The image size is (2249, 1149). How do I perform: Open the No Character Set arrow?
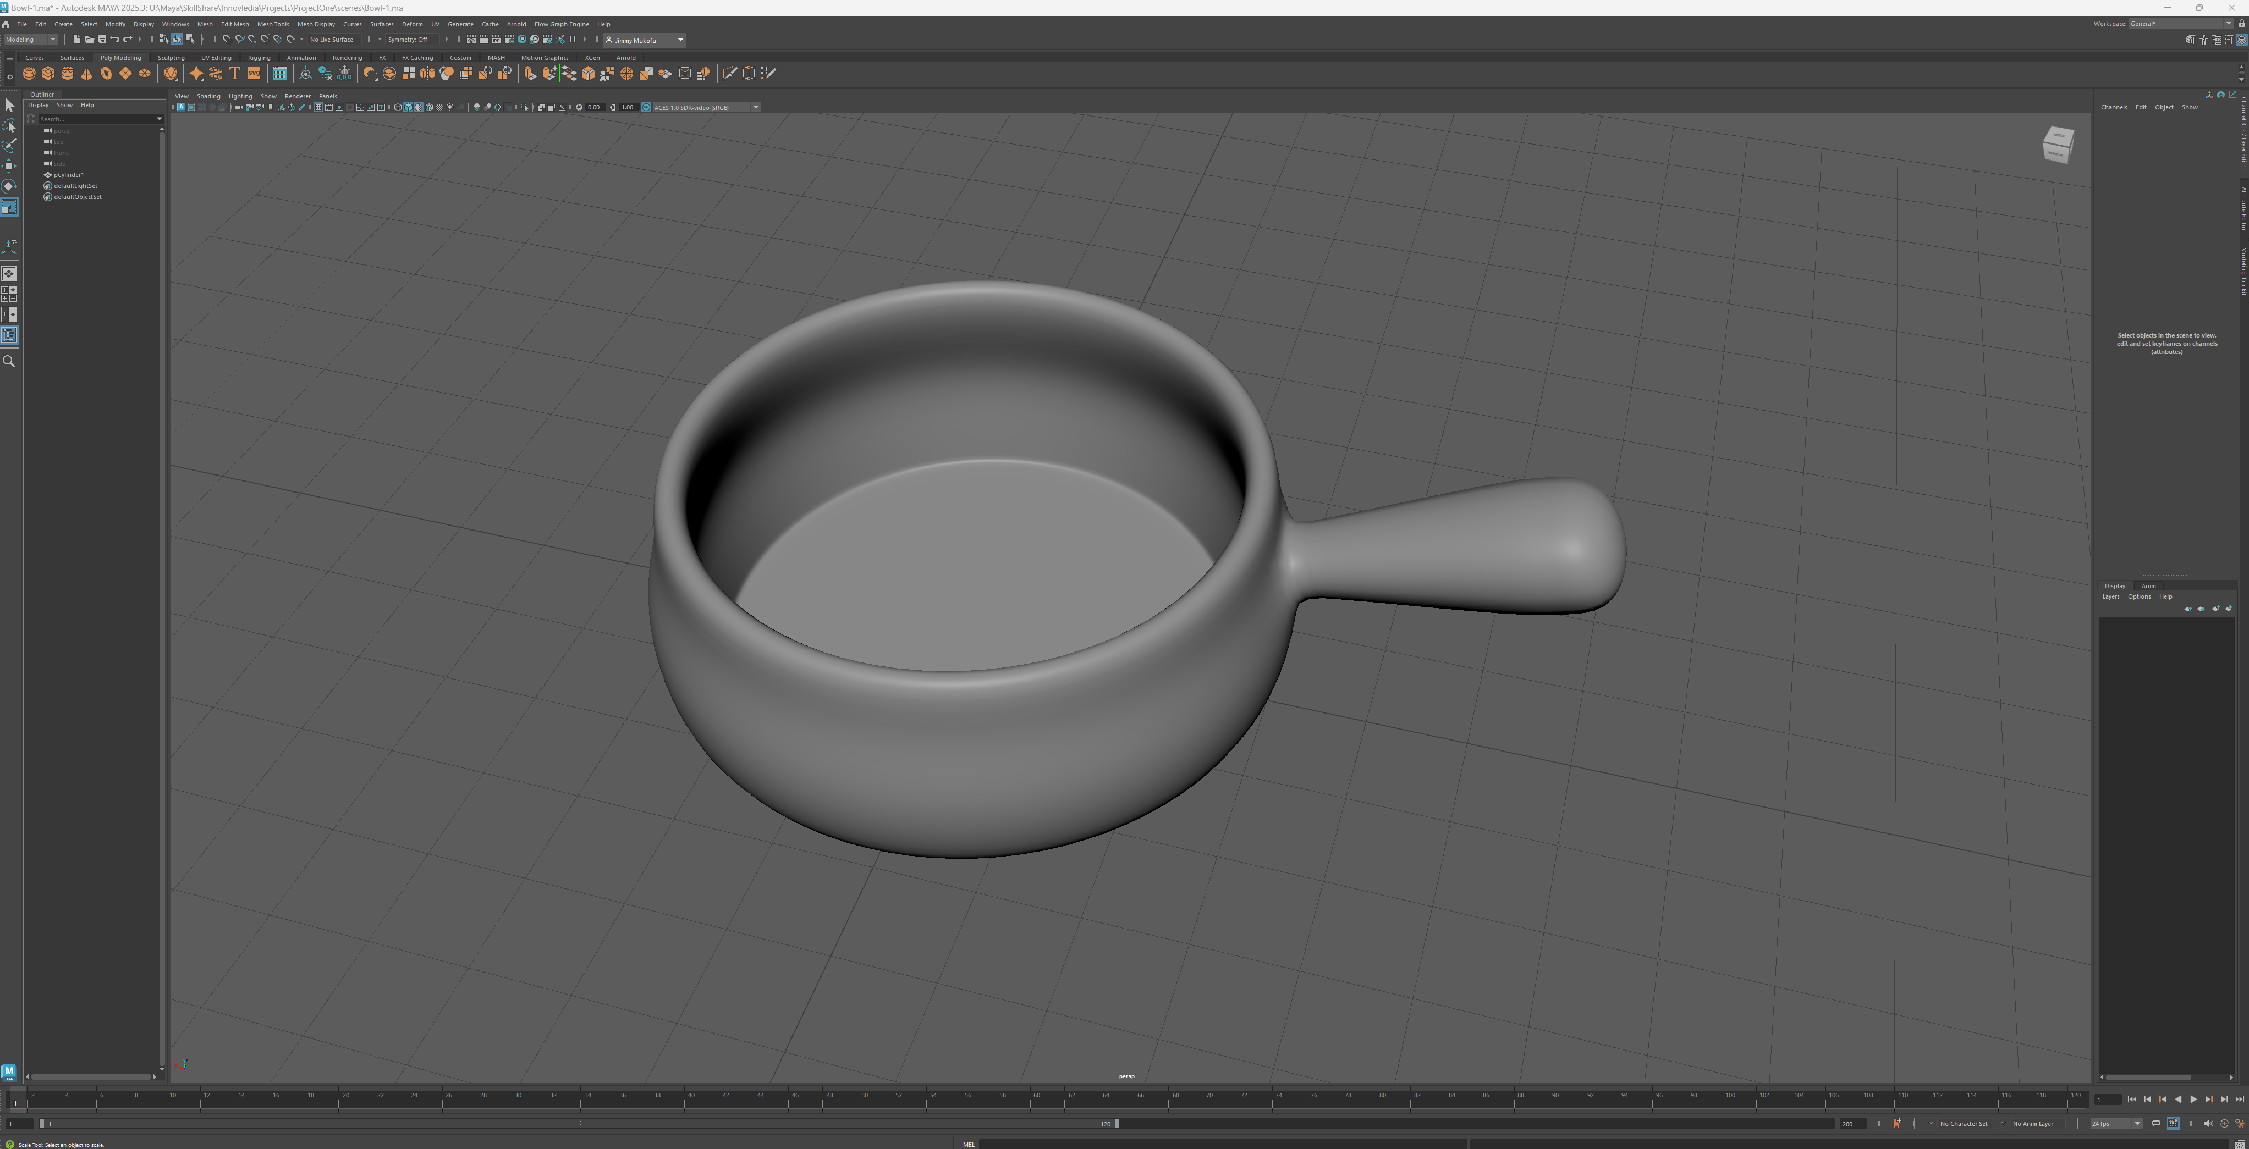(x=1931, y=1124)
